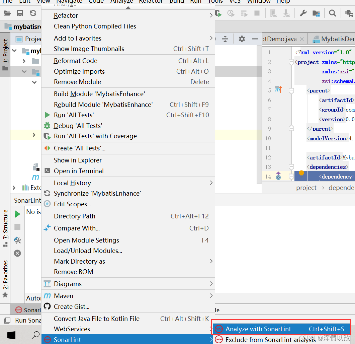Select Analyze with SonarLint
Viewport: 355px width, 344px height.
click(281, 329)
